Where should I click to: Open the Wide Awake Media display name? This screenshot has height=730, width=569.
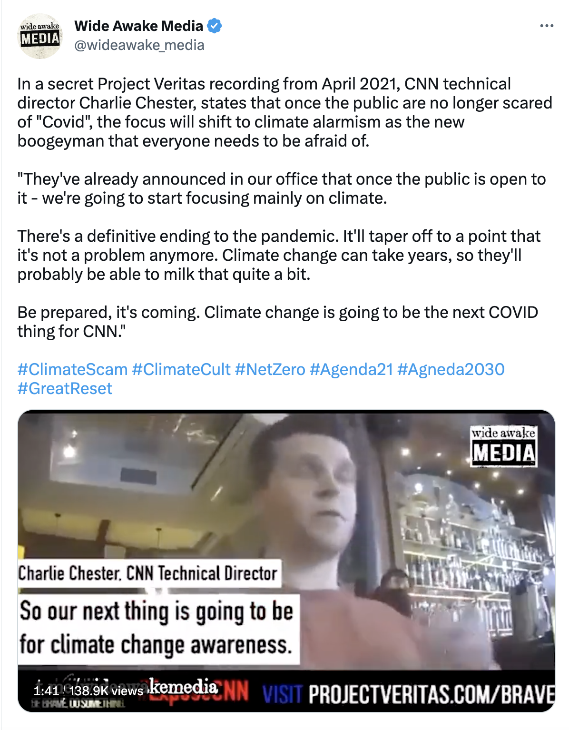[x=139, y=26]
